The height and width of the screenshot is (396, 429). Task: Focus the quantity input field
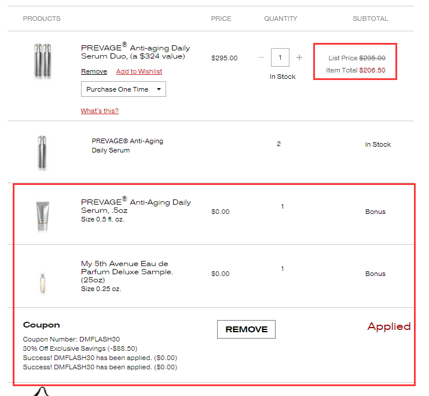[280, 57]
